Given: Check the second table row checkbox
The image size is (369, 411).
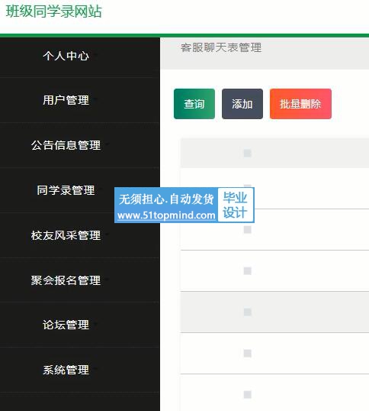Looking at the screenshot, I should tap(247, 230).
